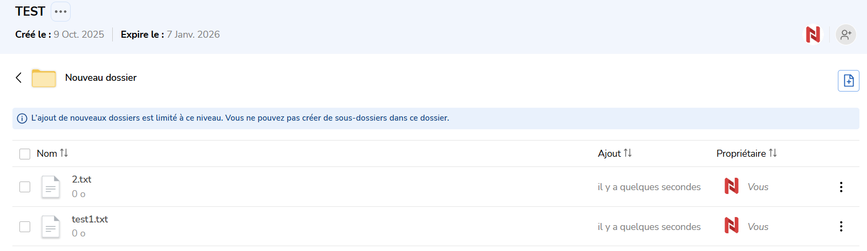This screenshot has width=867, height=251.
Task: Select the test1.txt row checkbox
Action: (x=25, y=227)
